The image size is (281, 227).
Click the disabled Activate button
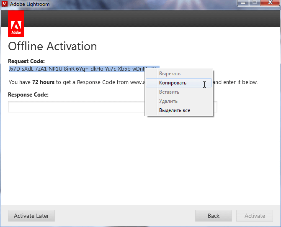(x=255, y=216)
